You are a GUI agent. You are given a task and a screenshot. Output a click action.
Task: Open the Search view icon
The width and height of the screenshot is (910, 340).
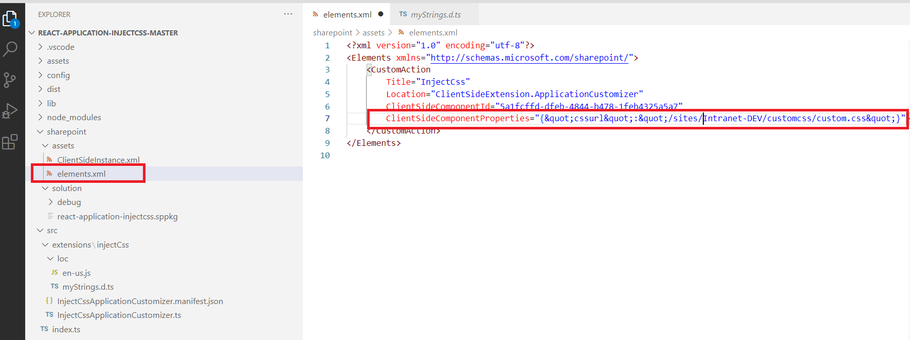tap(10, 49)
